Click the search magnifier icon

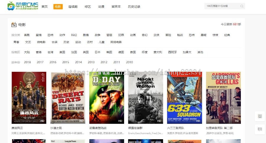[242, 6]
